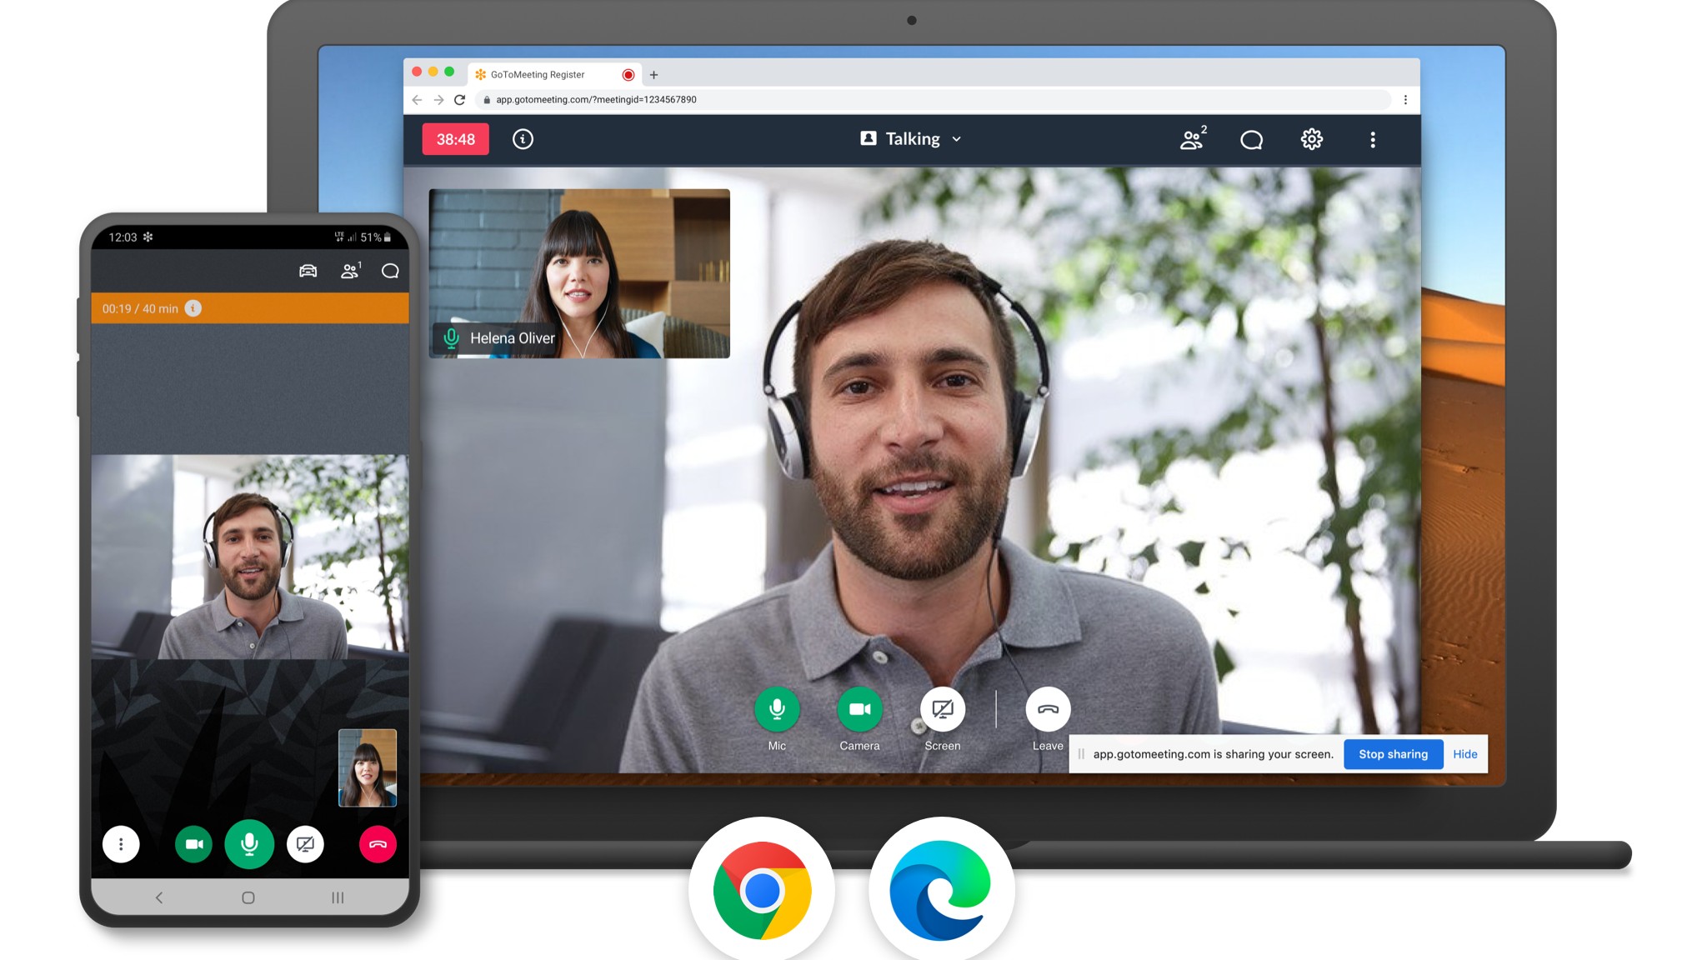Click Helena Oliver's mic indicator icon

(x=451, y=338)
